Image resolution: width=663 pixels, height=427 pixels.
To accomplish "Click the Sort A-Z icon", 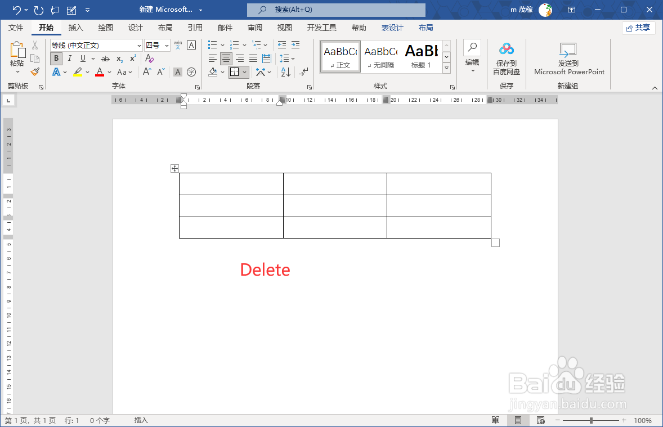I will pyautogui.click(x=285, y=72).
